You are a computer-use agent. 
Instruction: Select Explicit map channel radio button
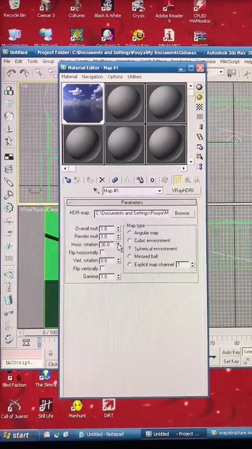coord(130,265)
